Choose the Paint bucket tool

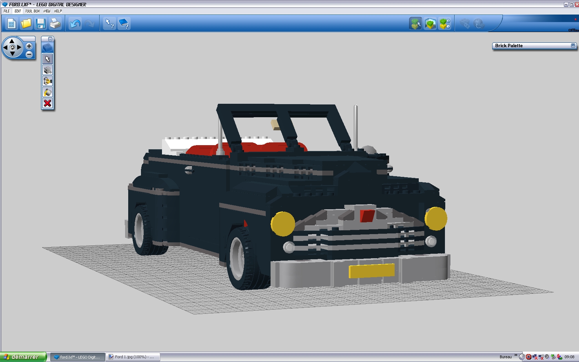pos(48,92)
